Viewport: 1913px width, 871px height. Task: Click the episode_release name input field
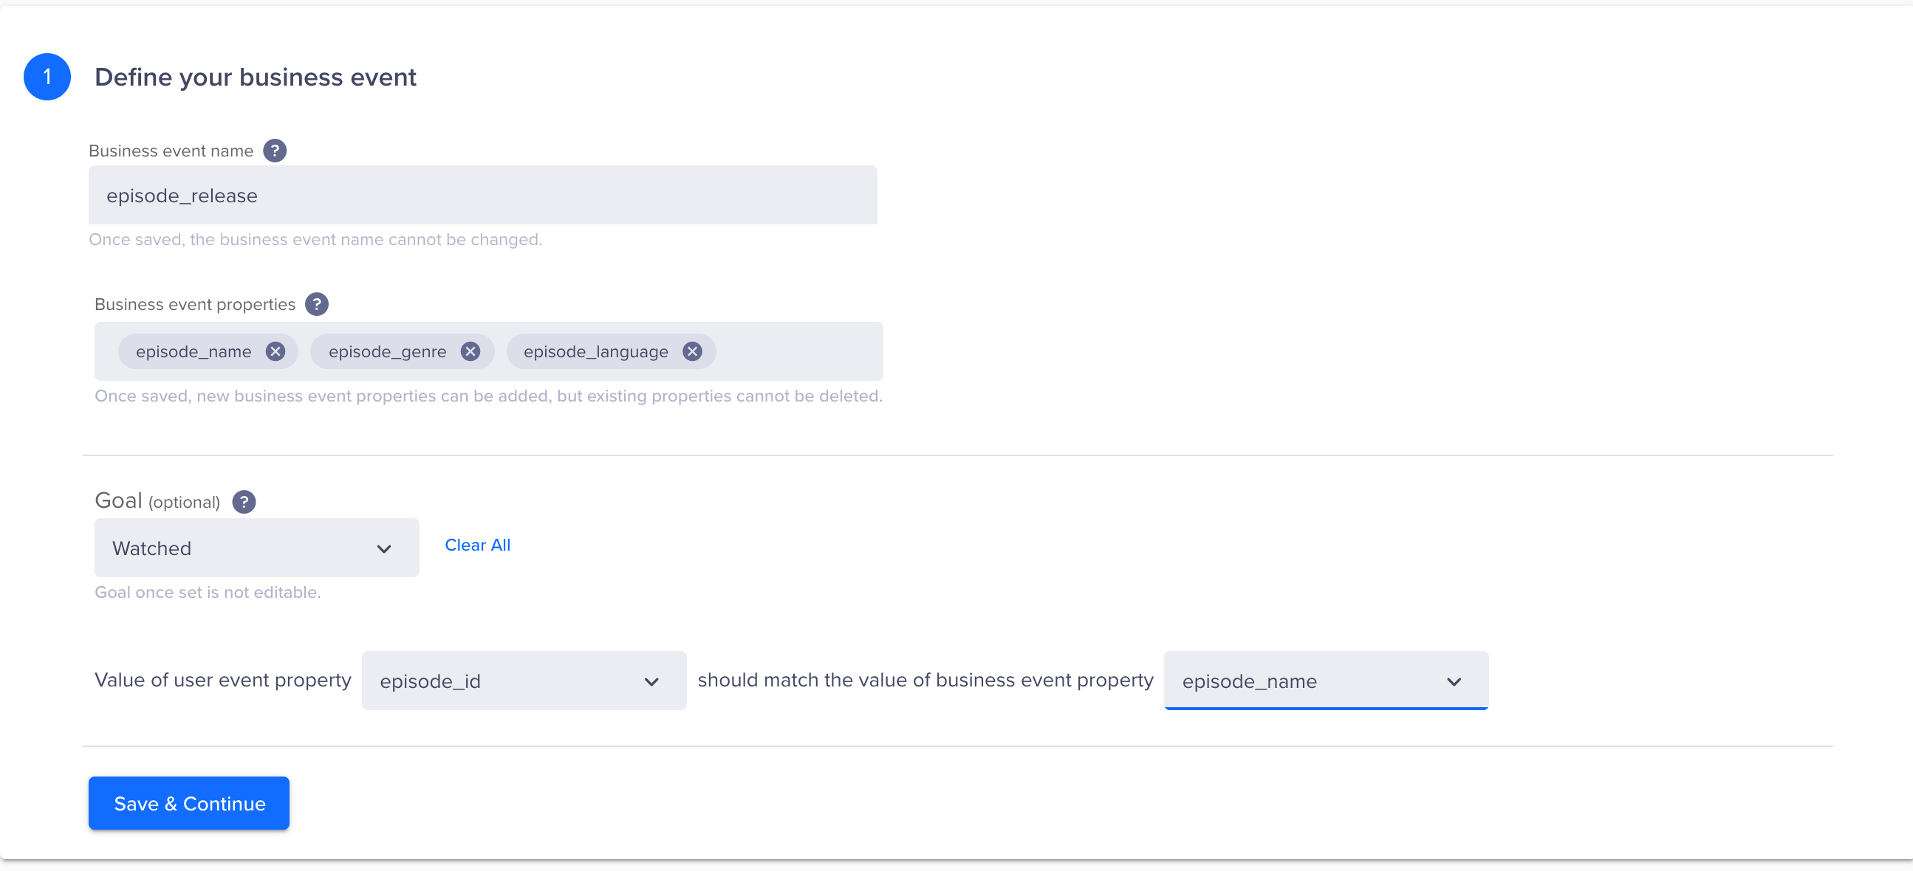[x=483, y=195]
